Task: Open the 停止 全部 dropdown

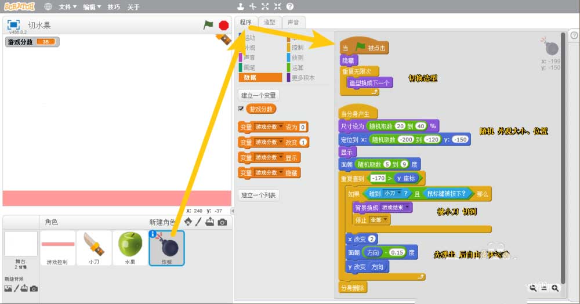Action: [385, 220]
